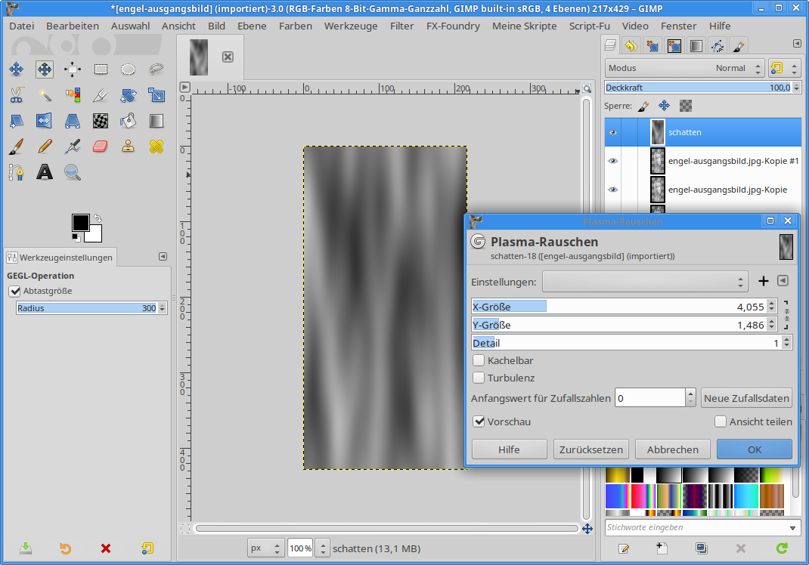Click the Stichworte eingeben tag field
This screenshot has width=809, height=565.
(x=696, y=527)
